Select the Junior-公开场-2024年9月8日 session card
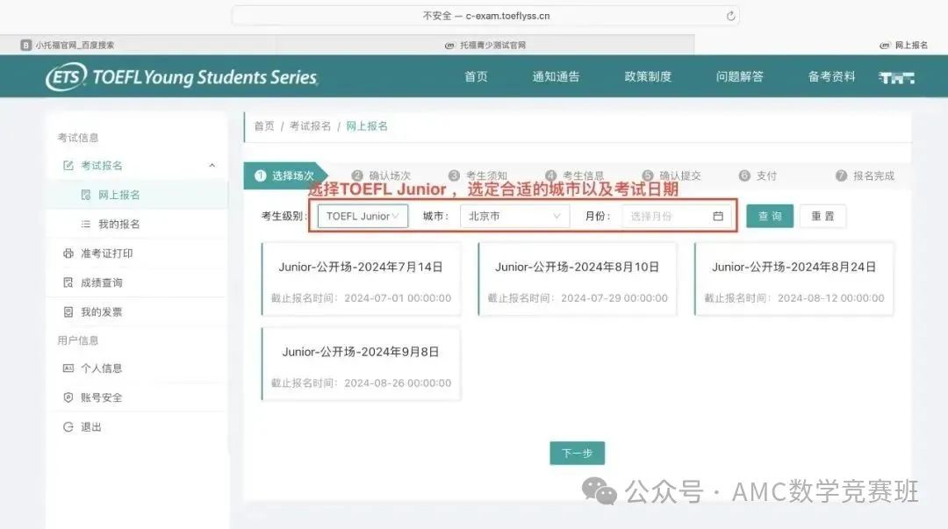 pos(361,364)
